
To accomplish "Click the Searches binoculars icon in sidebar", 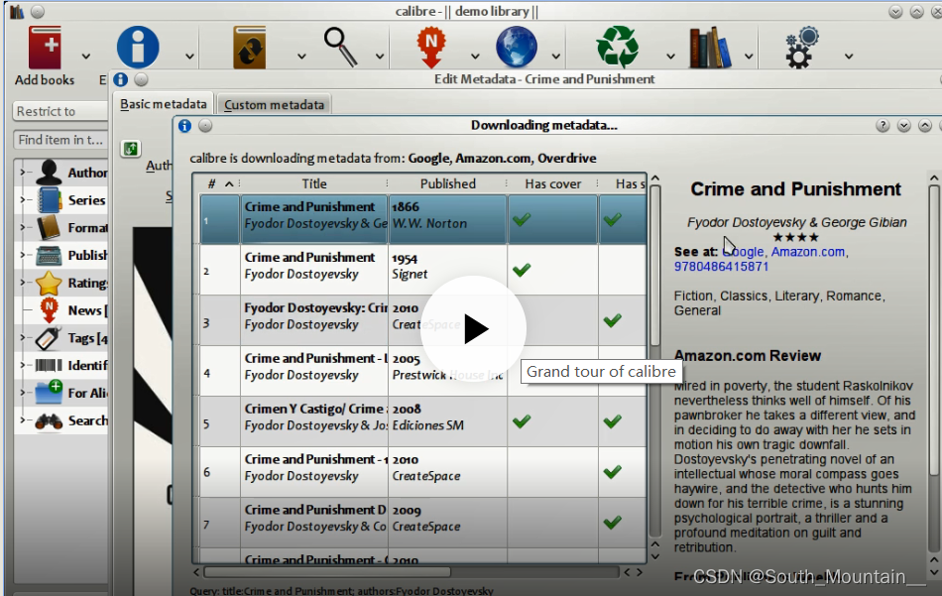I will point(49,420).
